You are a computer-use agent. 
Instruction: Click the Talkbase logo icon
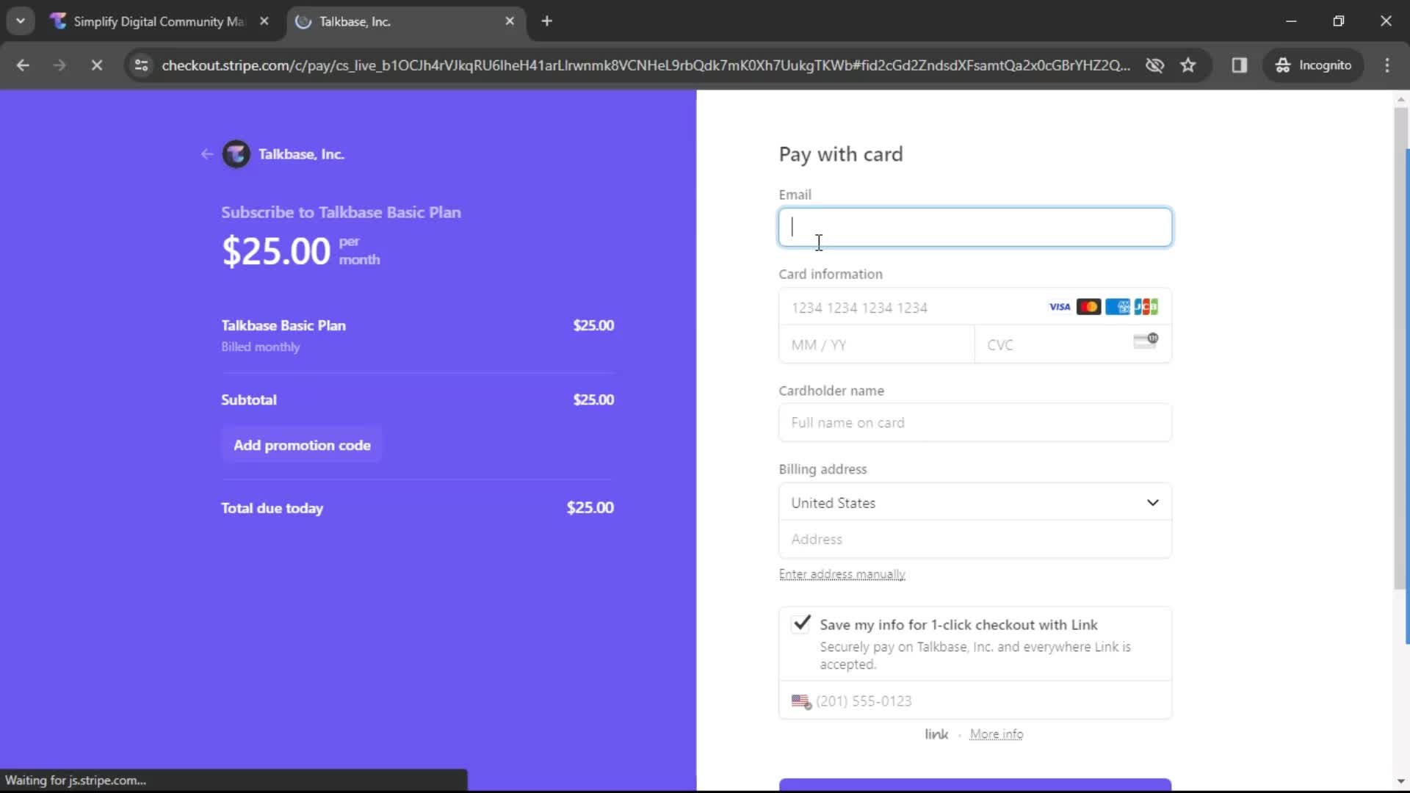coord(237,154)
